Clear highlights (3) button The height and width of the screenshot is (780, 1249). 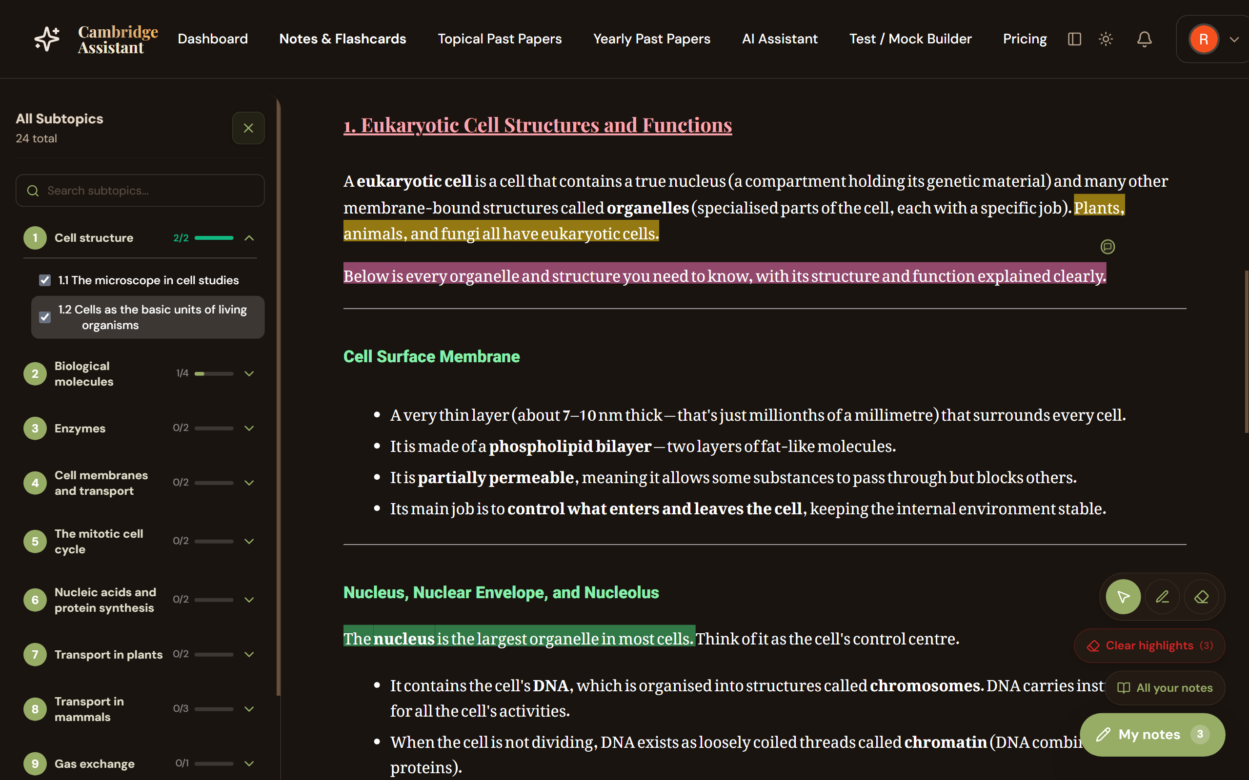[1149, 645]
